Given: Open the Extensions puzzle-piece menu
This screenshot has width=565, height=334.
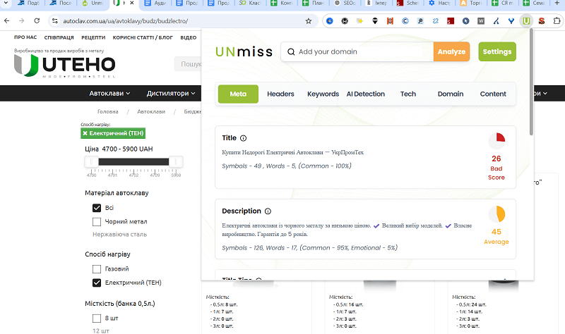Looking at the screenshot, I should [557, 21].
